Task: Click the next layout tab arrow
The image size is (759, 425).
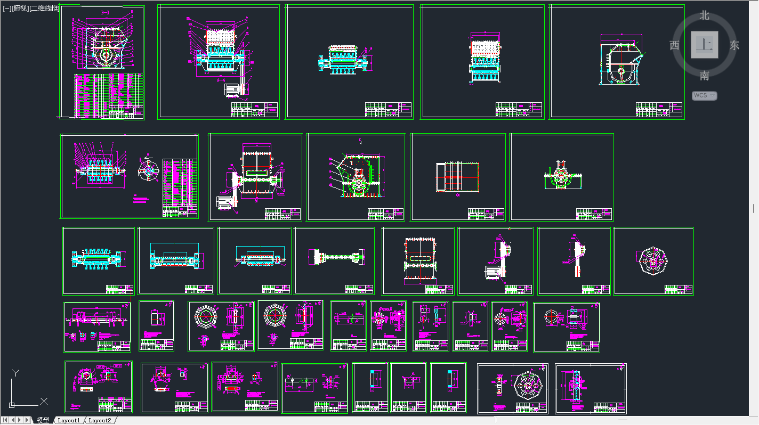Action: pos(20,420)
